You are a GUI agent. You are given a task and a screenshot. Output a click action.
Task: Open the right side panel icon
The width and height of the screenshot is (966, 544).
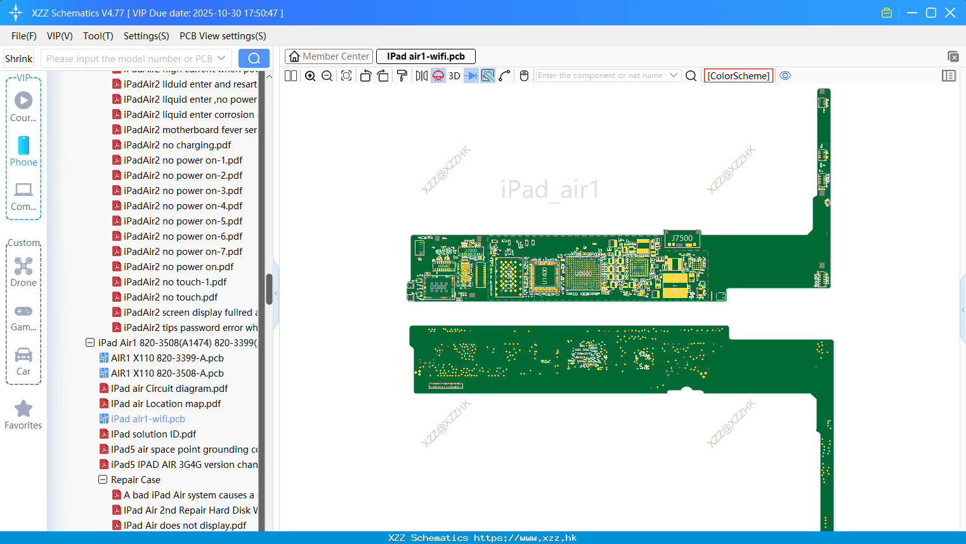click(949, 75)
